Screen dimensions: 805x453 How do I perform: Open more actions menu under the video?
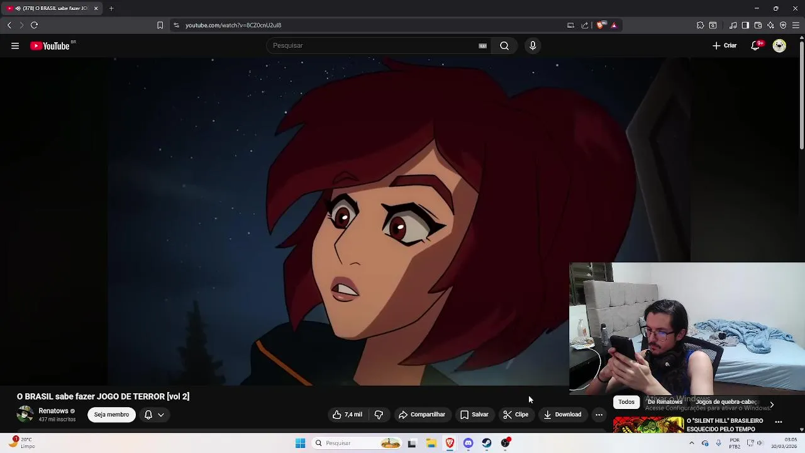click(599, 415)
